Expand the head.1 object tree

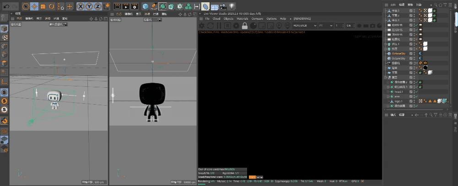pyautogui.click(x=388, y=92)
